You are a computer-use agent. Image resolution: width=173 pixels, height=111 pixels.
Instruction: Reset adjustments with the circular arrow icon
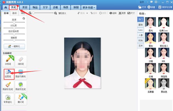pyautogui.click(x=24, y=18)
